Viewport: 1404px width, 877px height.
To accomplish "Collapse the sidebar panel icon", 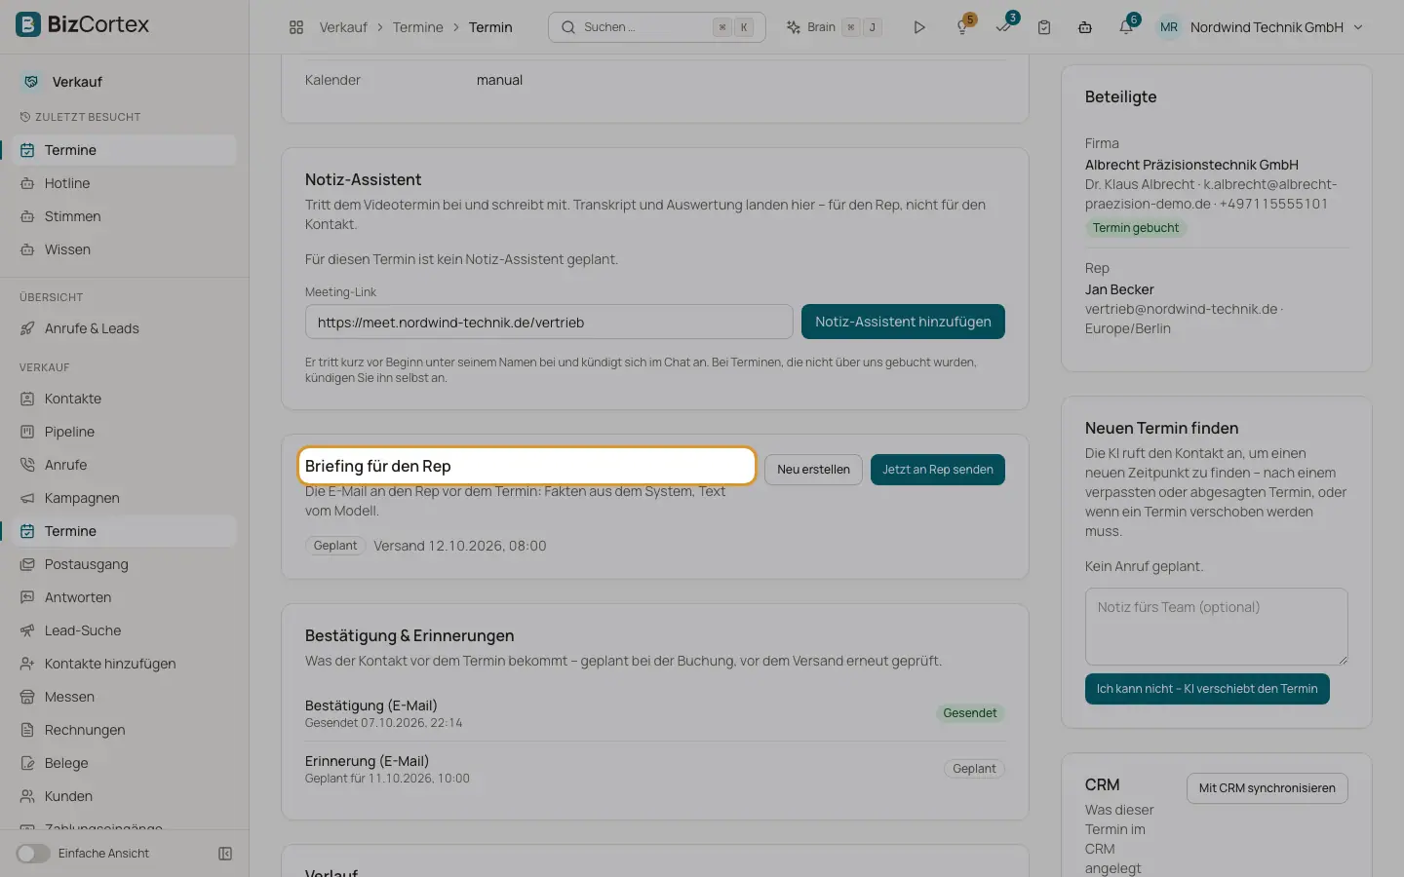I will point(225,854).
